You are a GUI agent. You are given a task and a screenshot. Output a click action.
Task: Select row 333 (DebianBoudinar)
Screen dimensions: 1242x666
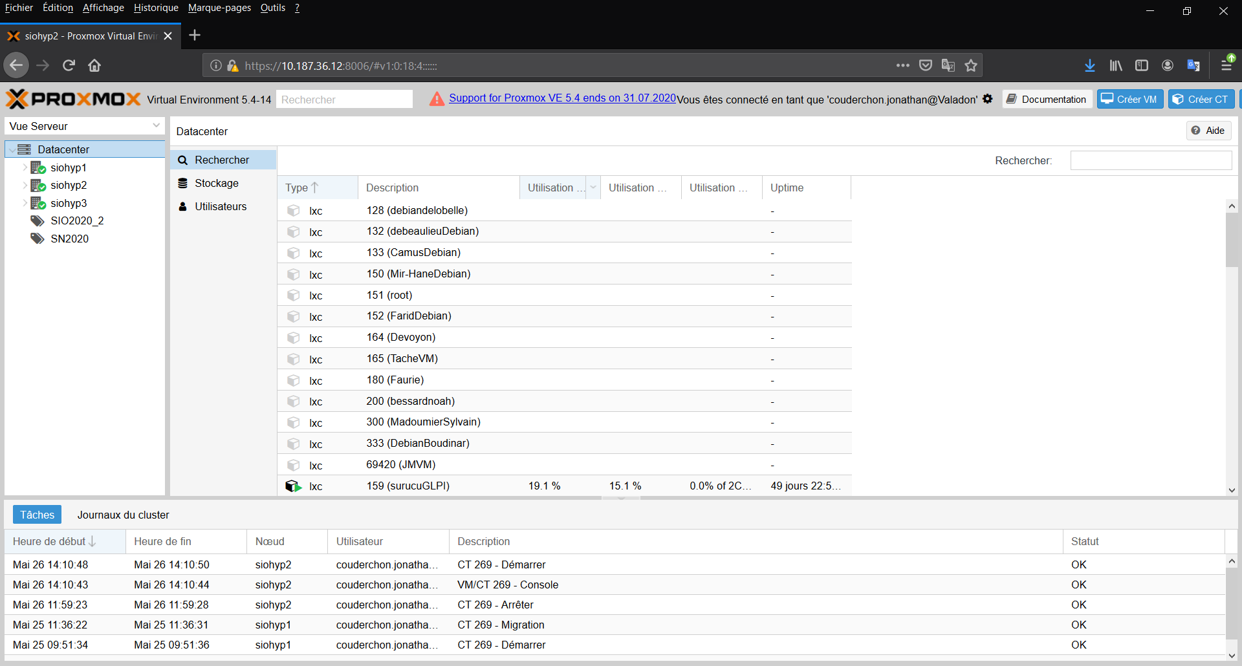pyautogui.click(x=564, y=444)
